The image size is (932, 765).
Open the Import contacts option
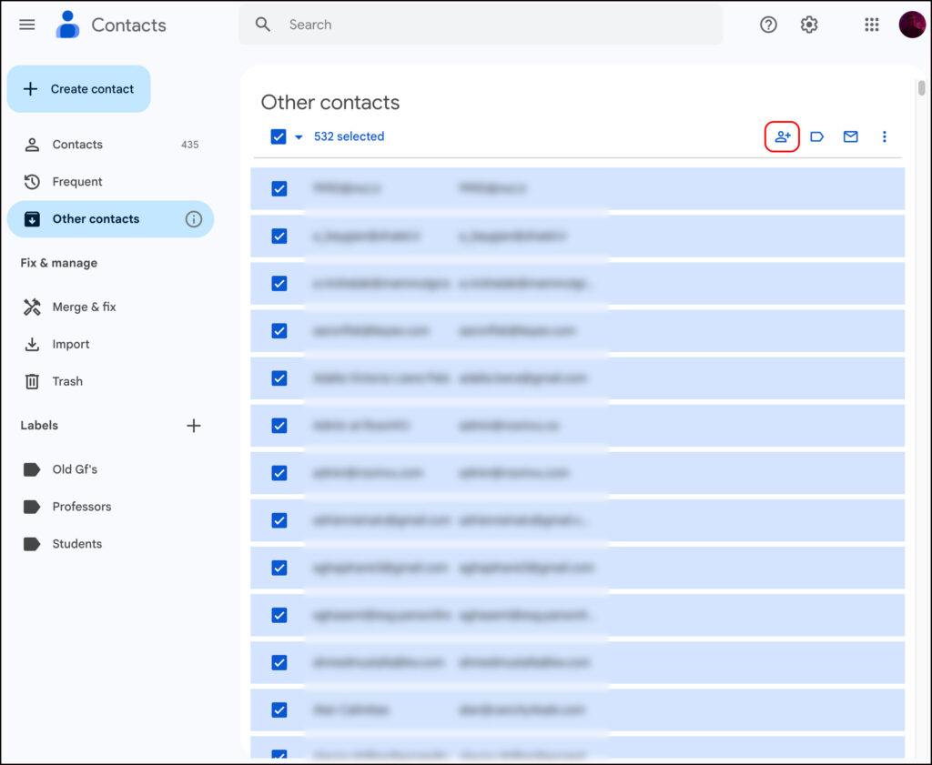pyautogui.click(x=72, y=344)
